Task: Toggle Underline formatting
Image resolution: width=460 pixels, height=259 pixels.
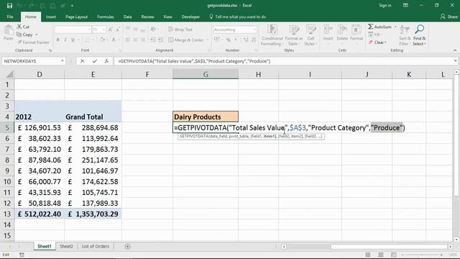Action: (x=73, y=40)
